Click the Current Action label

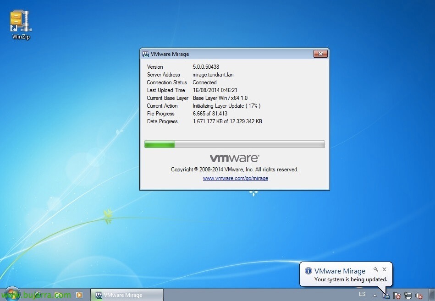pyautogui.click(x=162, y=105)
